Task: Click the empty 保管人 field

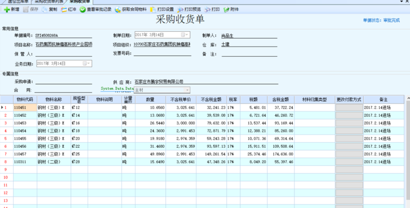Action: (x=64, y=54)
